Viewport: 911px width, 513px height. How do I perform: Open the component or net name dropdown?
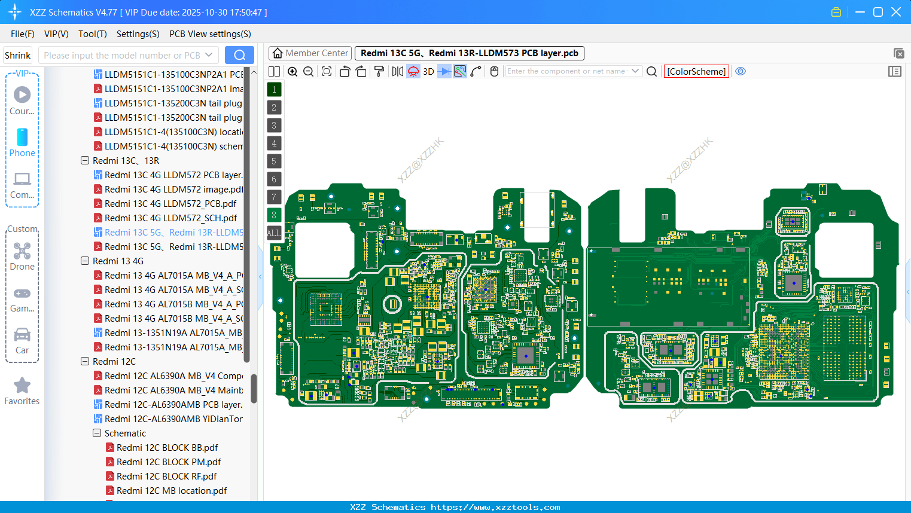pyautogui.click(x=636, y=71)
